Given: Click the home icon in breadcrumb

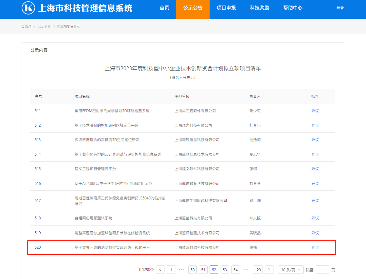Looking at the screenshot, I should click(23, 26).
